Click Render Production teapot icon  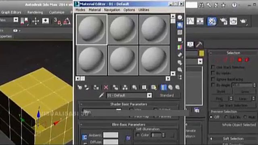[243, 21]
